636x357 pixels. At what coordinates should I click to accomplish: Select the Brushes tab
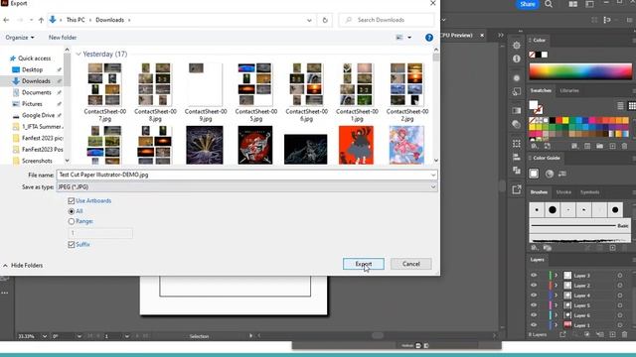[x=539, y=192]
